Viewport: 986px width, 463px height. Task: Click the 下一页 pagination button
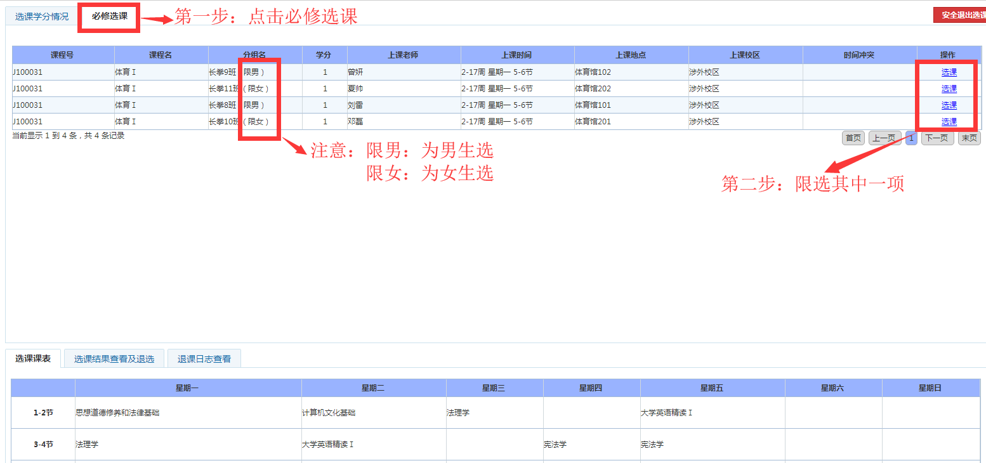tap(937, 137)
